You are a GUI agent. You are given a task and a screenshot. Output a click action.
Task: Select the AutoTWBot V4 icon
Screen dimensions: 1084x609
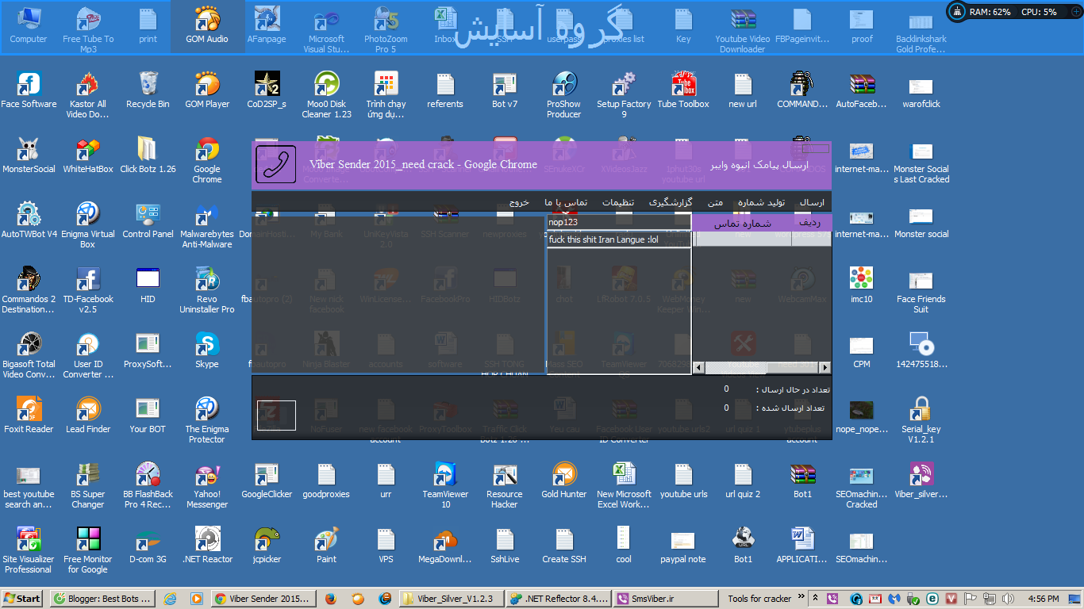point(29,220)
